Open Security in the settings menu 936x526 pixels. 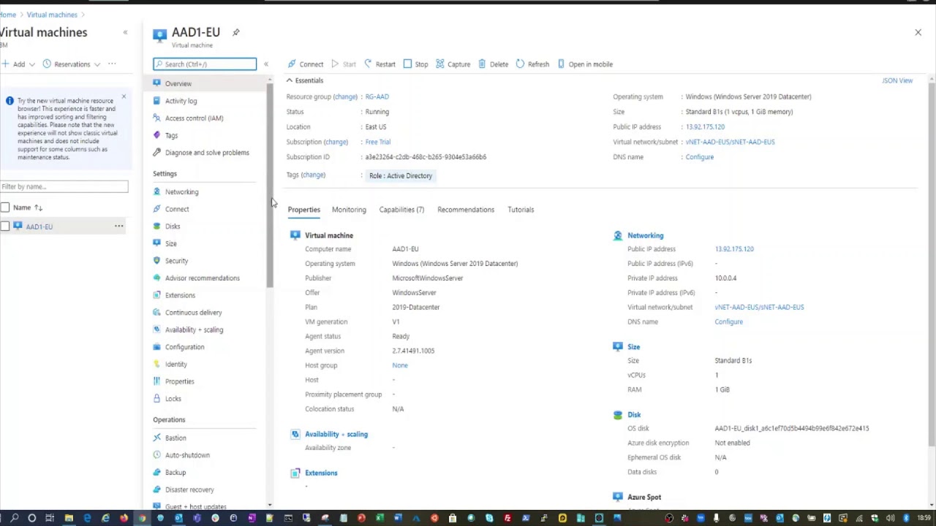176,261
